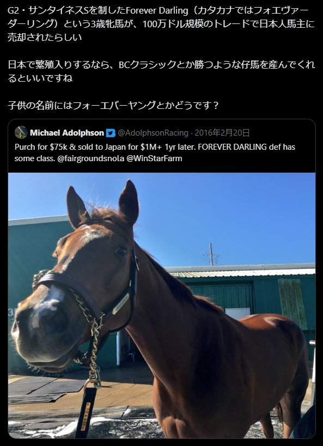323x446 pixels.
Task: Click the paragraph mentioning BCクラシック
Action: pyautogui.click(x=161, y=71)
